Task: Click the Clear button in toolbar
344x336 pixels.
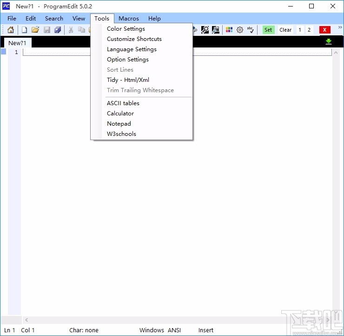Action: click(x=285, y=30)
